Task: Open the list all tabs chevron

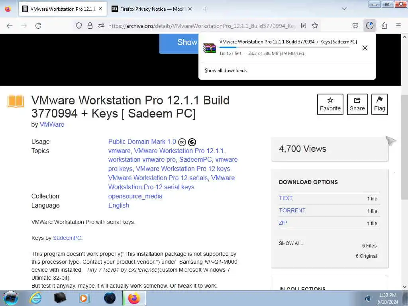Action: click(344, 9)
